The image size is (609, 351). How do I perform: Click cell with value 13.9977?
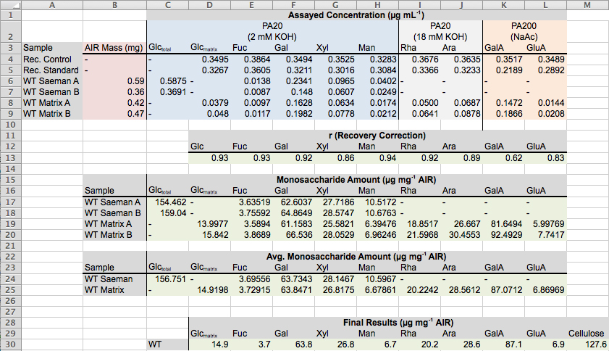pos(210,224)
